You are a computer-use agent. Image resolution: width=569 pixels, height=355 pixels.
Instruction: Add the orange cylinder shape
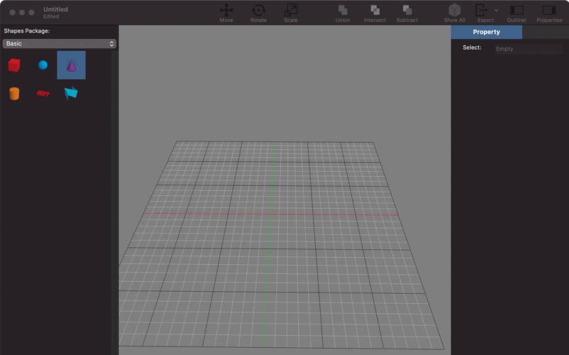point(14,94)
